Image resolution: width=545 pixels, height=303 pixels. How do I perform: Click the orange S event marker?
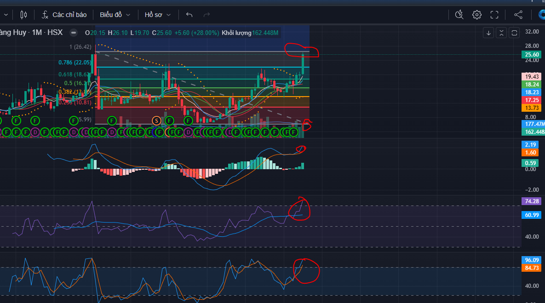pyautogui.click(x=156, y=120)
